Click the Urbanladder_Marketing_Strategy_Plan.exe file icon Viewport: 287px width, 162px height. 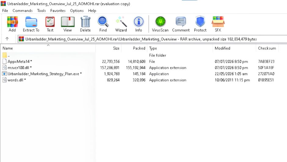click(5, 74)
